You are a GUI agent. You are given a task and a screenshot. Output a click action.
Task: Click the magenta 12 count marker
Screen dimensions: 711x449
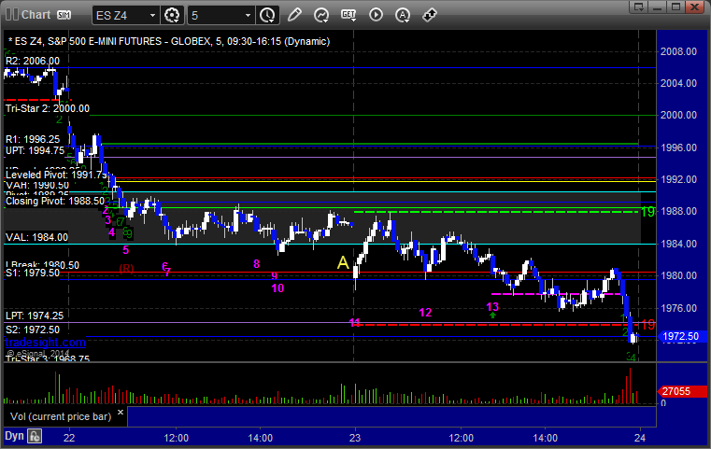pos(425,312)
